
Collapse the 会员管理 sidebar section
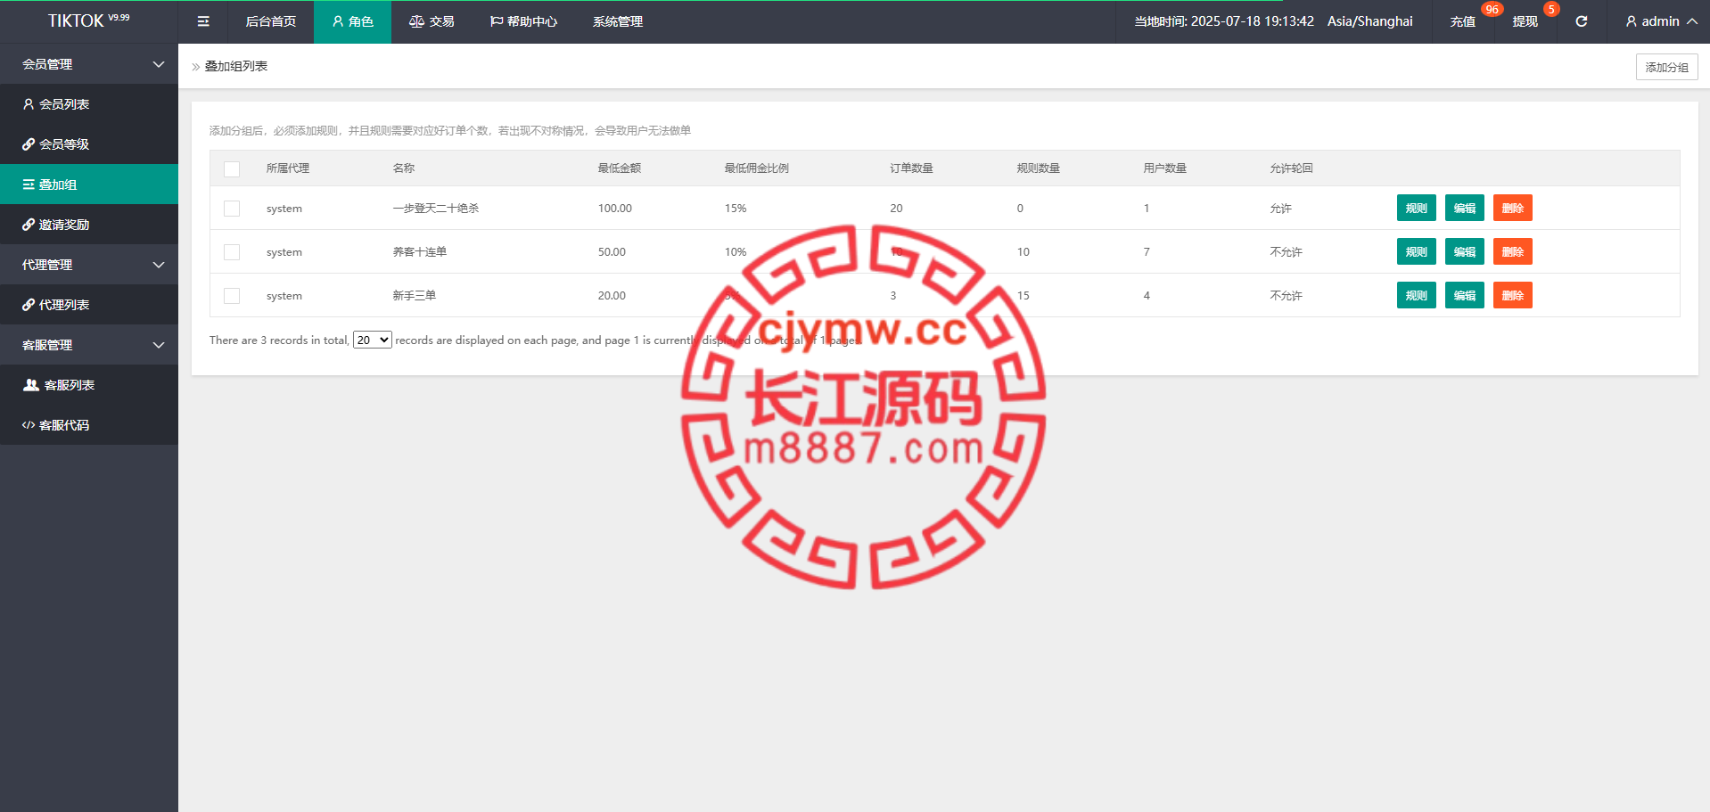[89, 64]
